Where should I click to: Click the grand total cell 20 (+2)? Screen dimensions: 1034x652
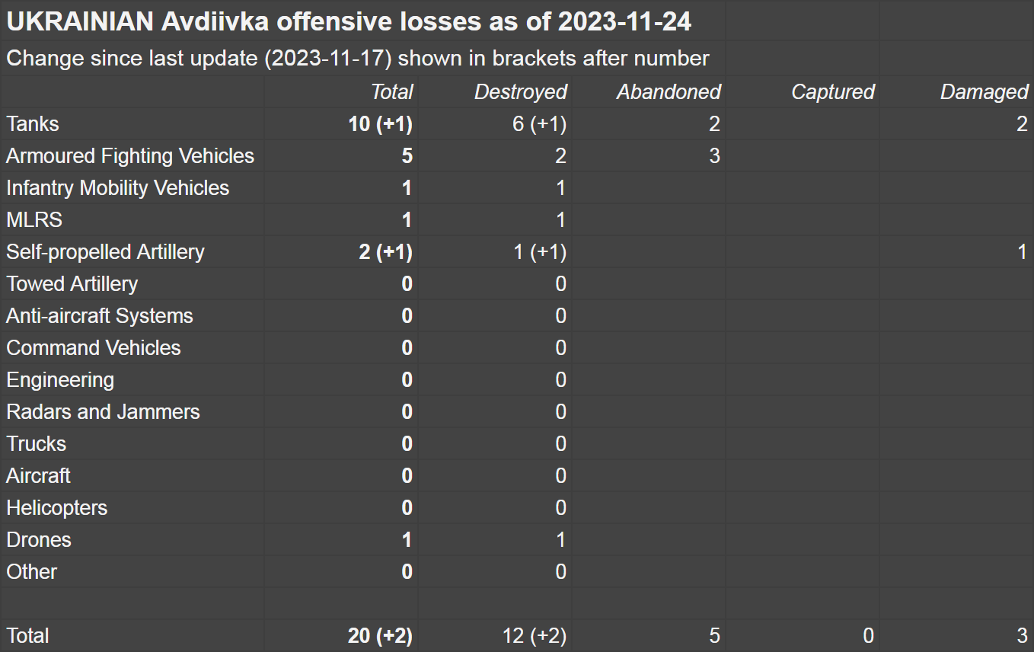pos(380,636)
